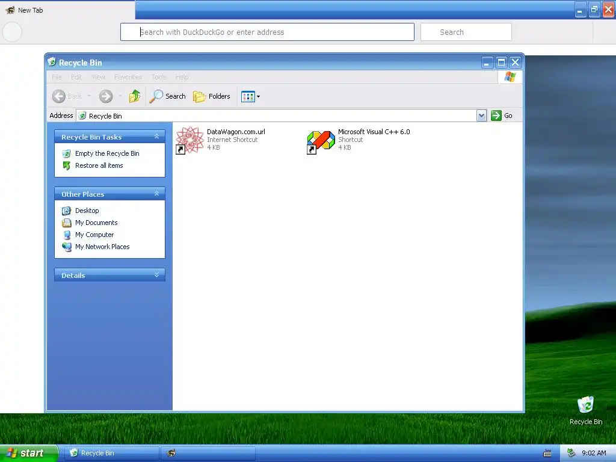Open the Tools menu

pos(159,77)
